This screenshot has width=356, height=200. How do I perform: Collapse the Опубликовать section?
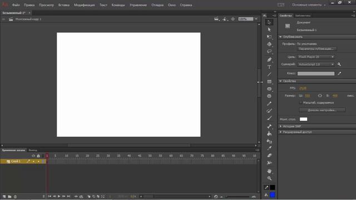point(280,37)
